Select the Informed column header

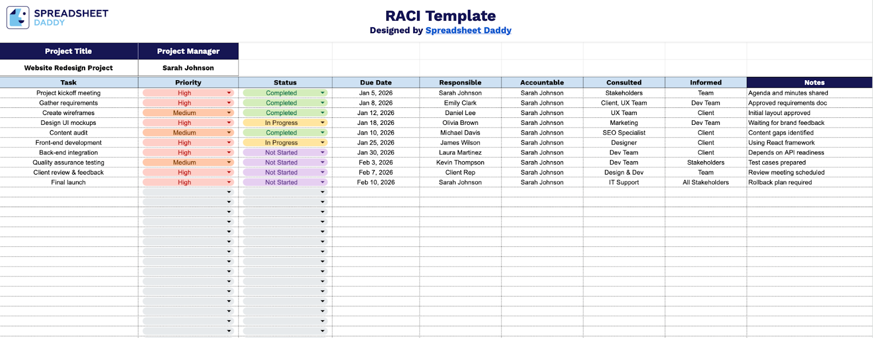pos(706,83)
